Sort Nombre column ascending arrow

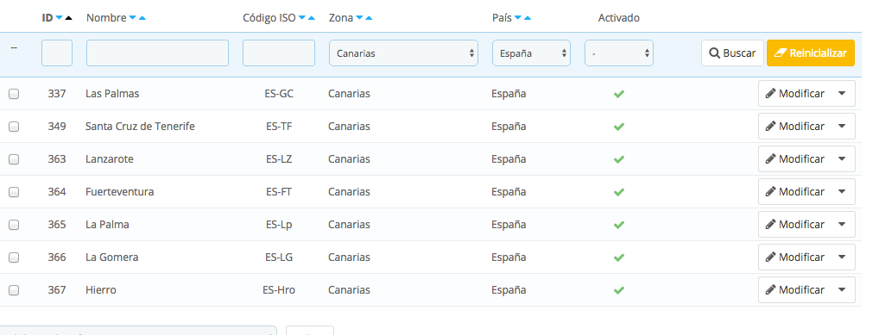click(142, 18)
